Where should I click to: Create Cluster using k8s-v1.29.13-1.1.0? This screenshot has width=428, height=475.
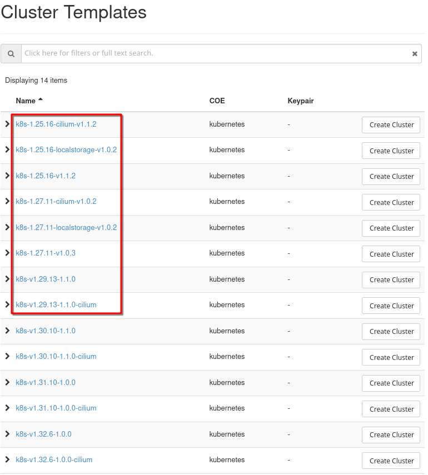(391, 280)
